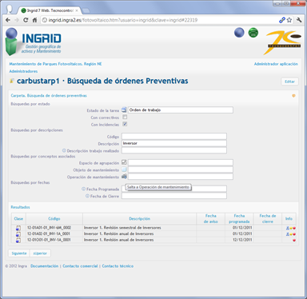Click info icons of row 12-01A02-01_INV-1A_0001
This screenshot has width=307, height=299.
pos(291,234)
